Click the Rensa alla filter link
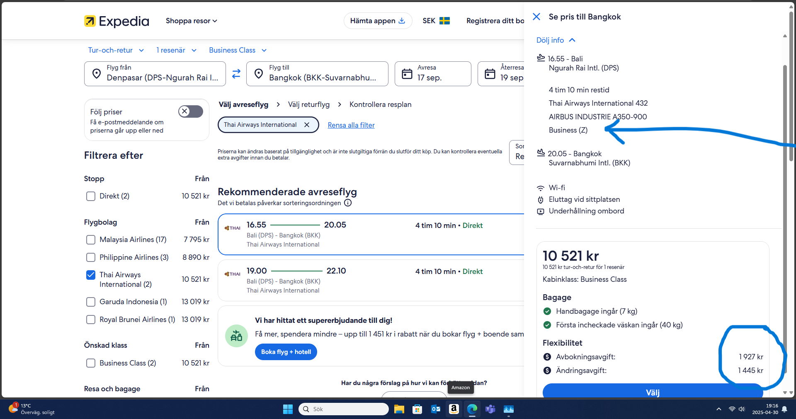The image size is (796, 419). pyautogui.click(x=351, y=125)
